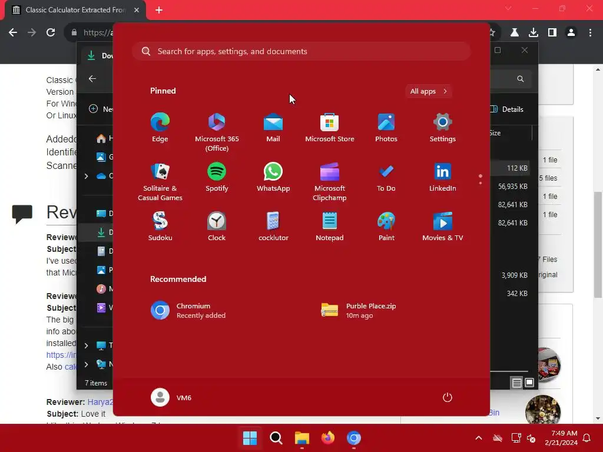This screenshot has width=603, height=452.
Task: Open taskbar Search
Action: click(276, 438)
